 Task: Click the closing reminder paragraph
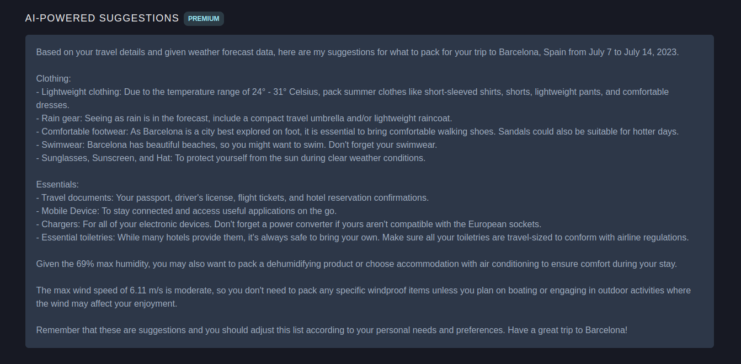[332, 330]
